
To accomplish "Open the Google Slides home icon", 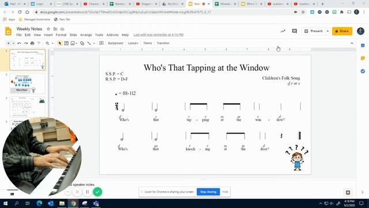I will [8, 31].
